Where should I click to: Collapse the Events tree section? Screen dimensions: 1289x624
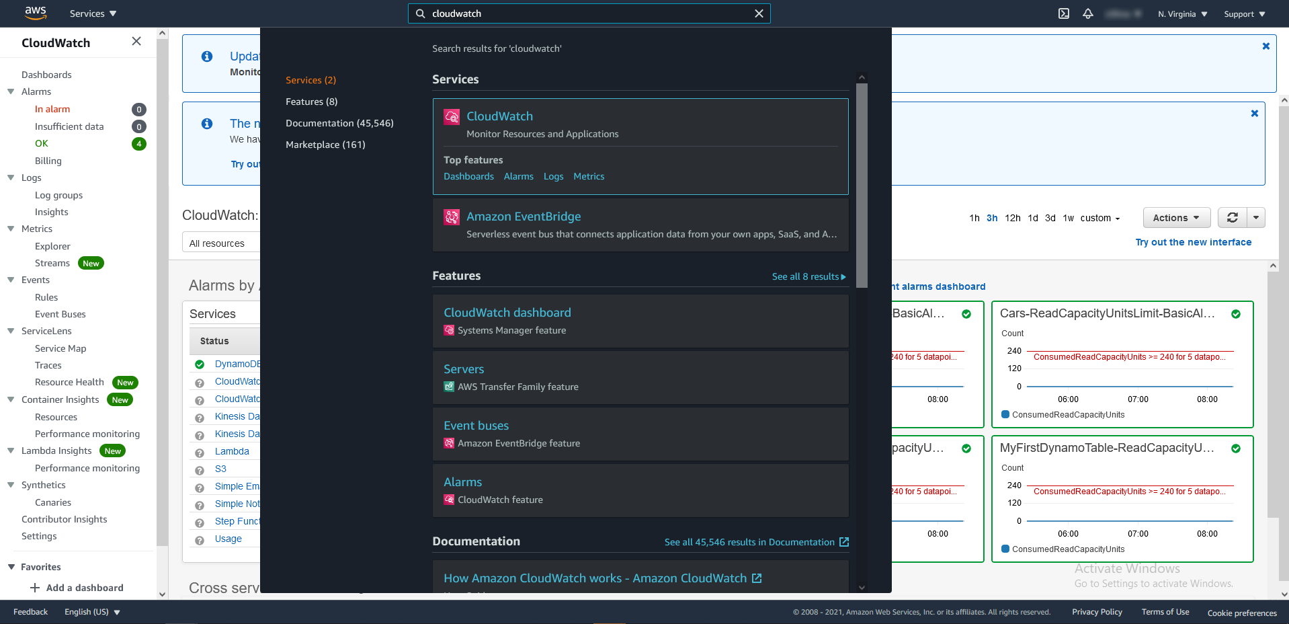11,280
